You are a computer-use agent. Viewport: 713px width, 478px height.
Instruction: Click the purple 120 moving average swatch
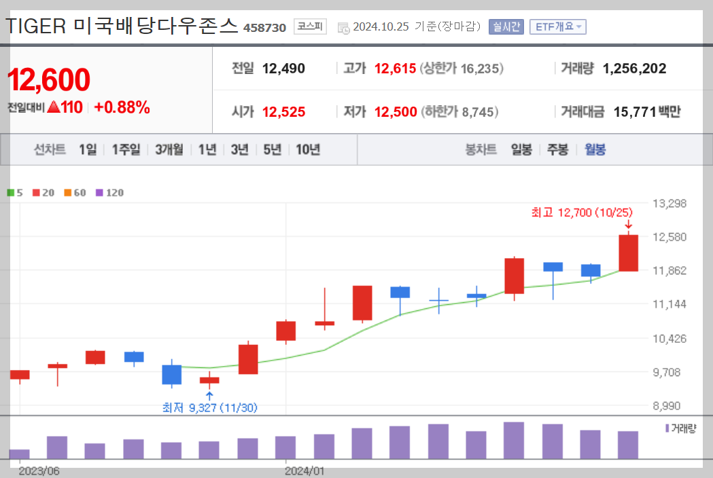100,193
